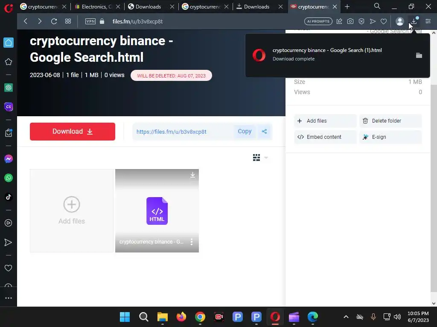Click the share icon beside Copy
This screenshot has width=437, height=327.
tap(264, 131)
